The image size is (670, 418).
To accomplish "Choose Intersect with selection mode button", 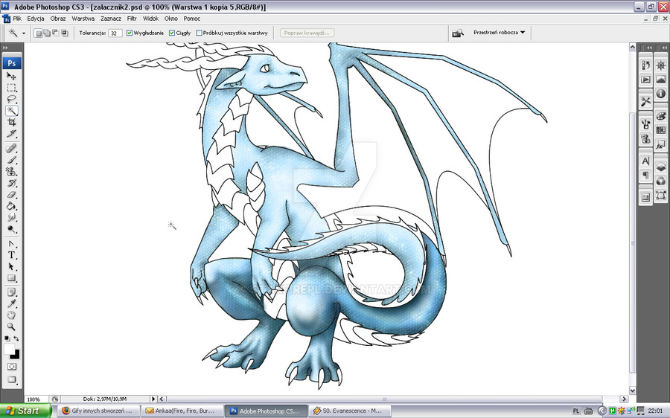I will click(x=65, y=33).
